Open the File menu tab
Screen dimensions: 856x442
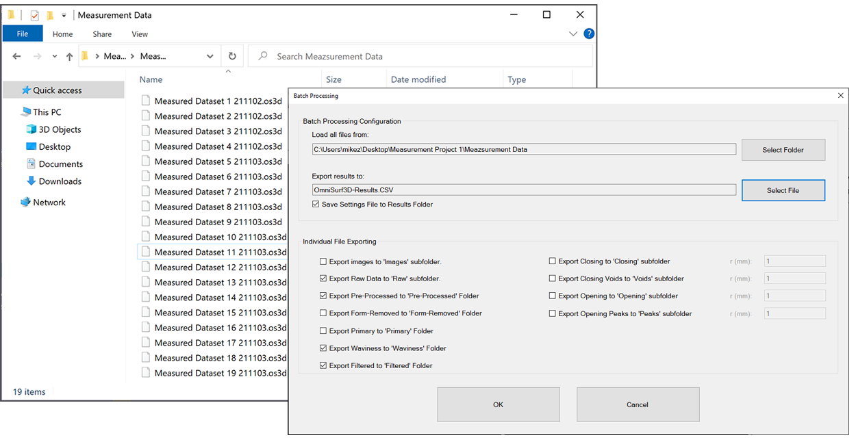point(23,34)
